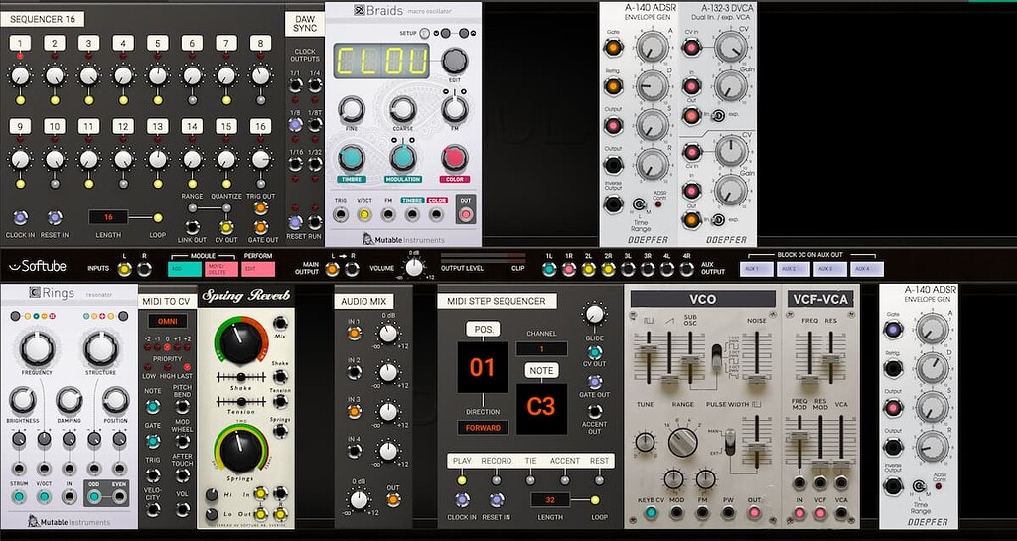
Task: Click the MODULE MOVE/DELETE button
Action: [x=221, y=269]
